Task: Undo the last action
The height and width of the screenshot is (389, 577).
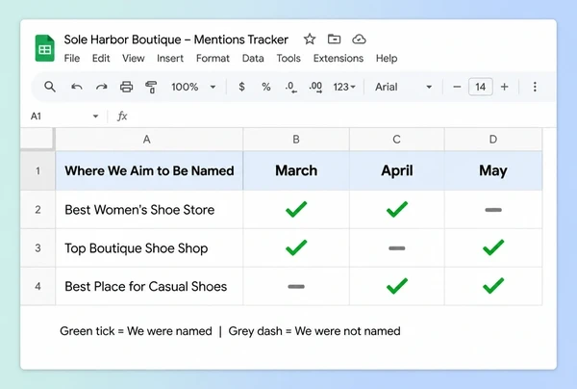Action: click(x=77, y=87)
